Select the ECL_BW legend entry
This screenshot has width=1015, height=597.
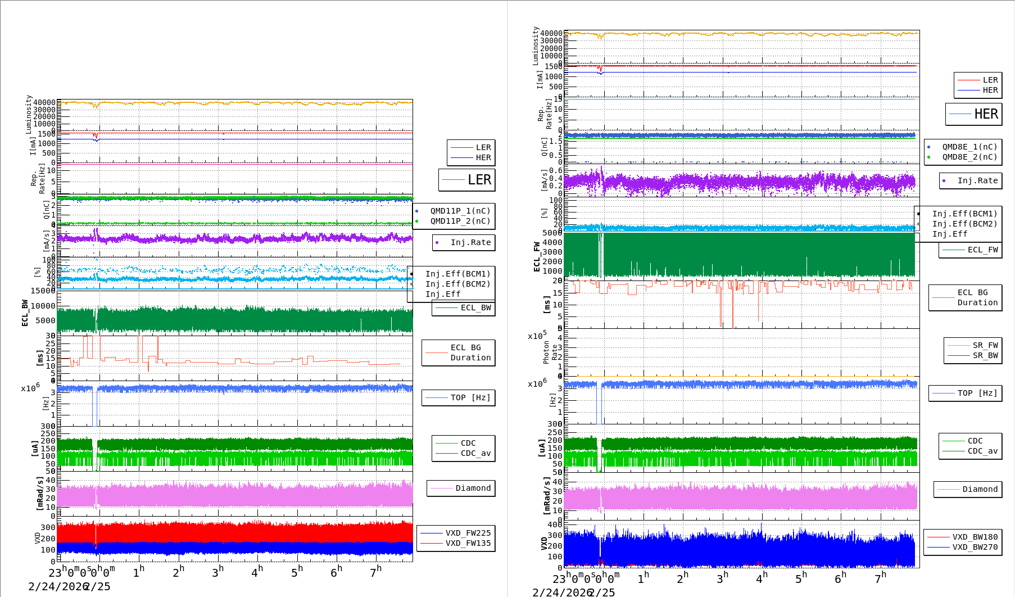click(475, 308)
